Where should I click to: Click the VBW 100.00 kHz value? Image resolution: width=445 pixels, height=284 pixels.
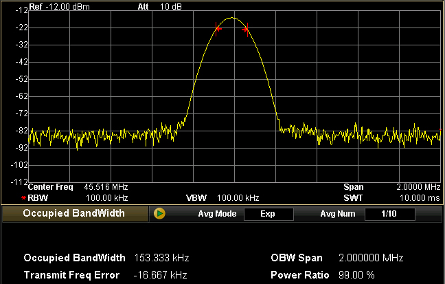(238, 198)
